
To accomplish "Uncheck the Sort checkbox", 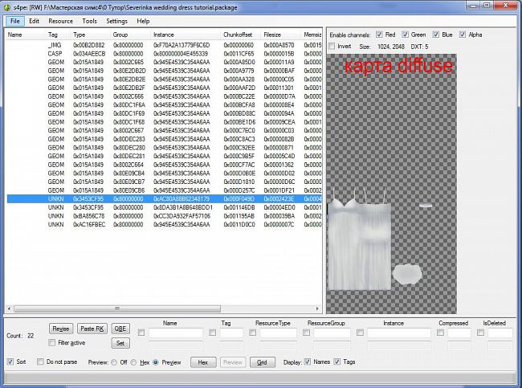I will coord(10,362).
